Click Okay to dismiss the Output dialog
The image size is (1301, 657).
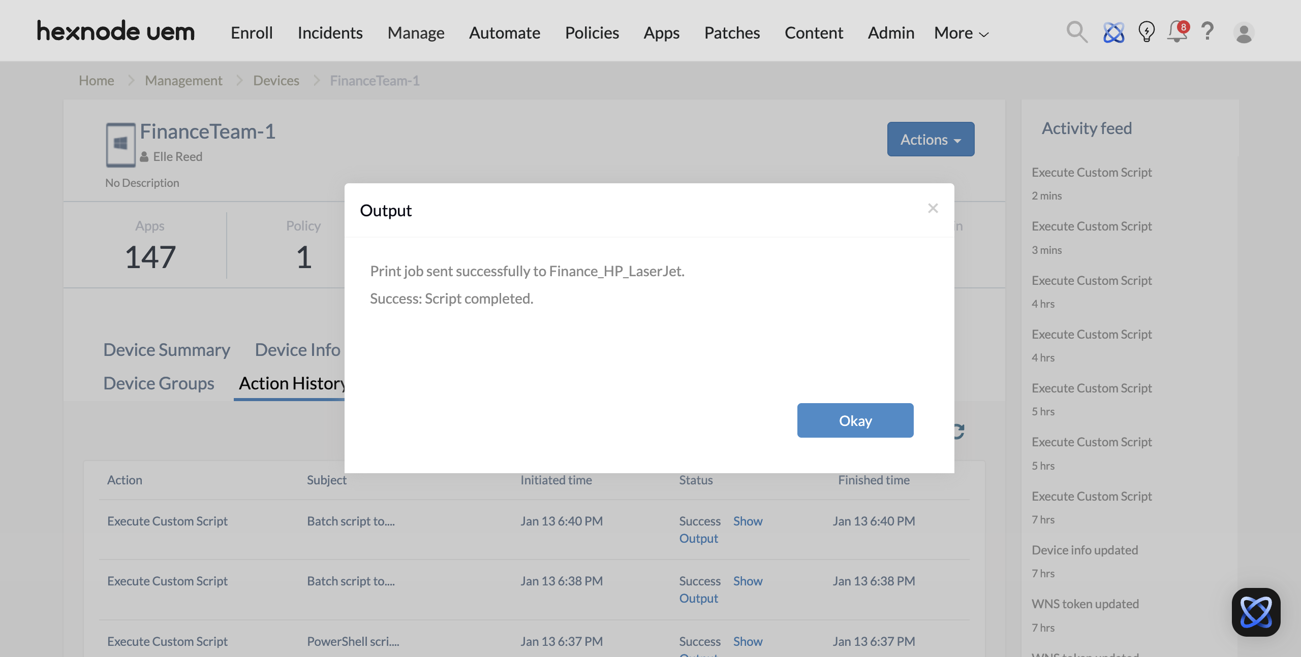(x=855, y=420)
